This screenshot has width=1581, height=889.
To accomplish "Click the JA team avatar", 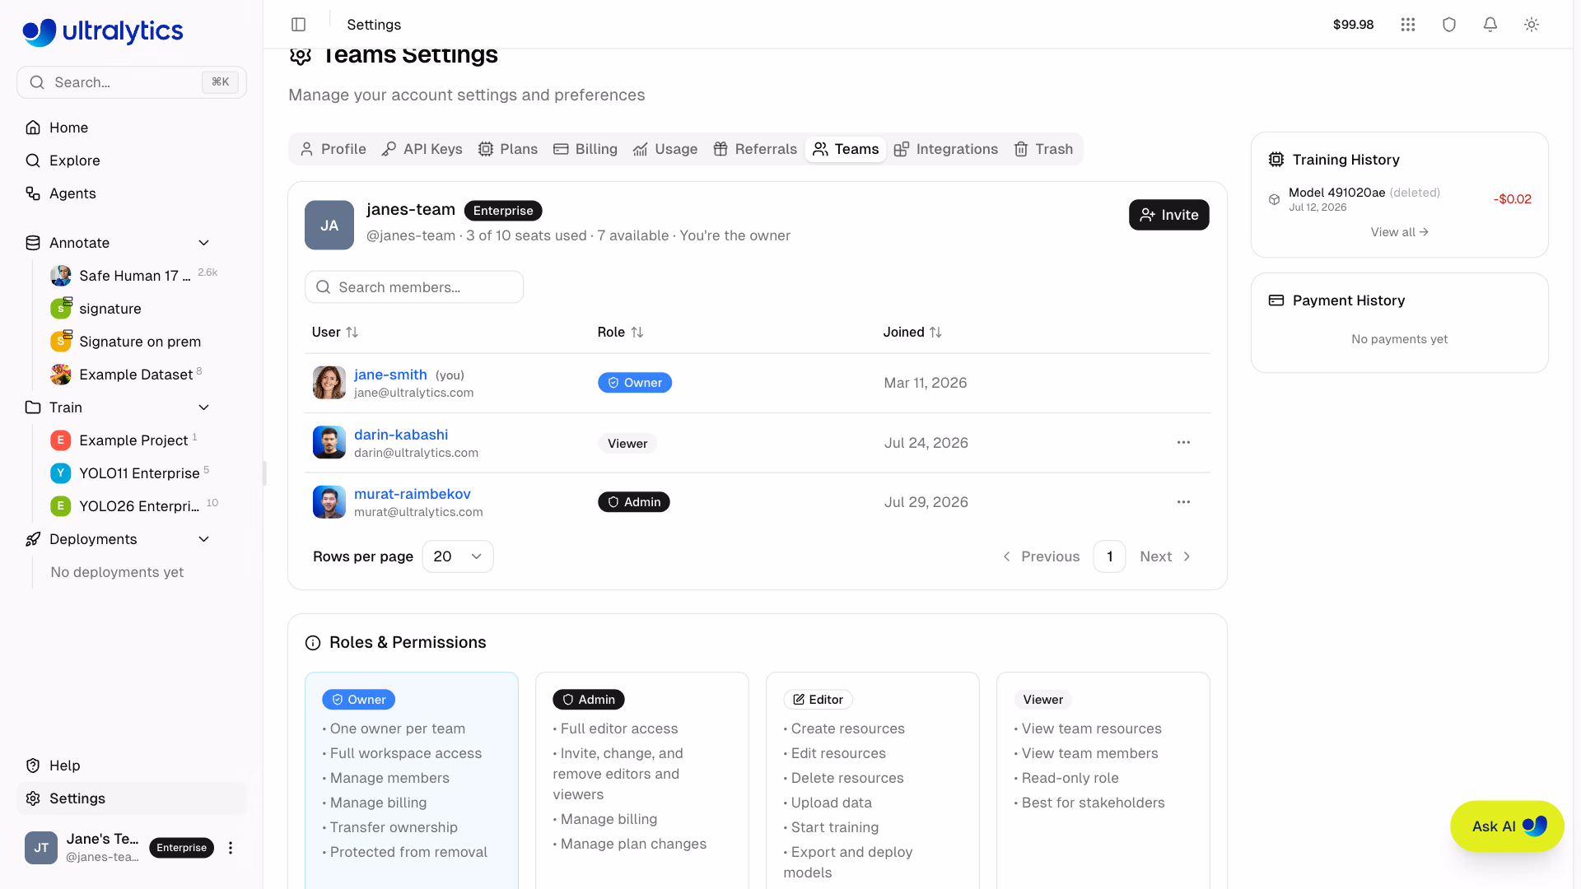I will (329, 226).
